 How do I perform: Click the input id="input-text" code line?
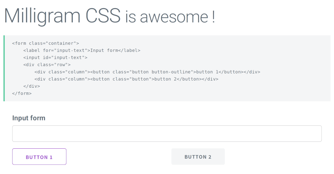55,57
